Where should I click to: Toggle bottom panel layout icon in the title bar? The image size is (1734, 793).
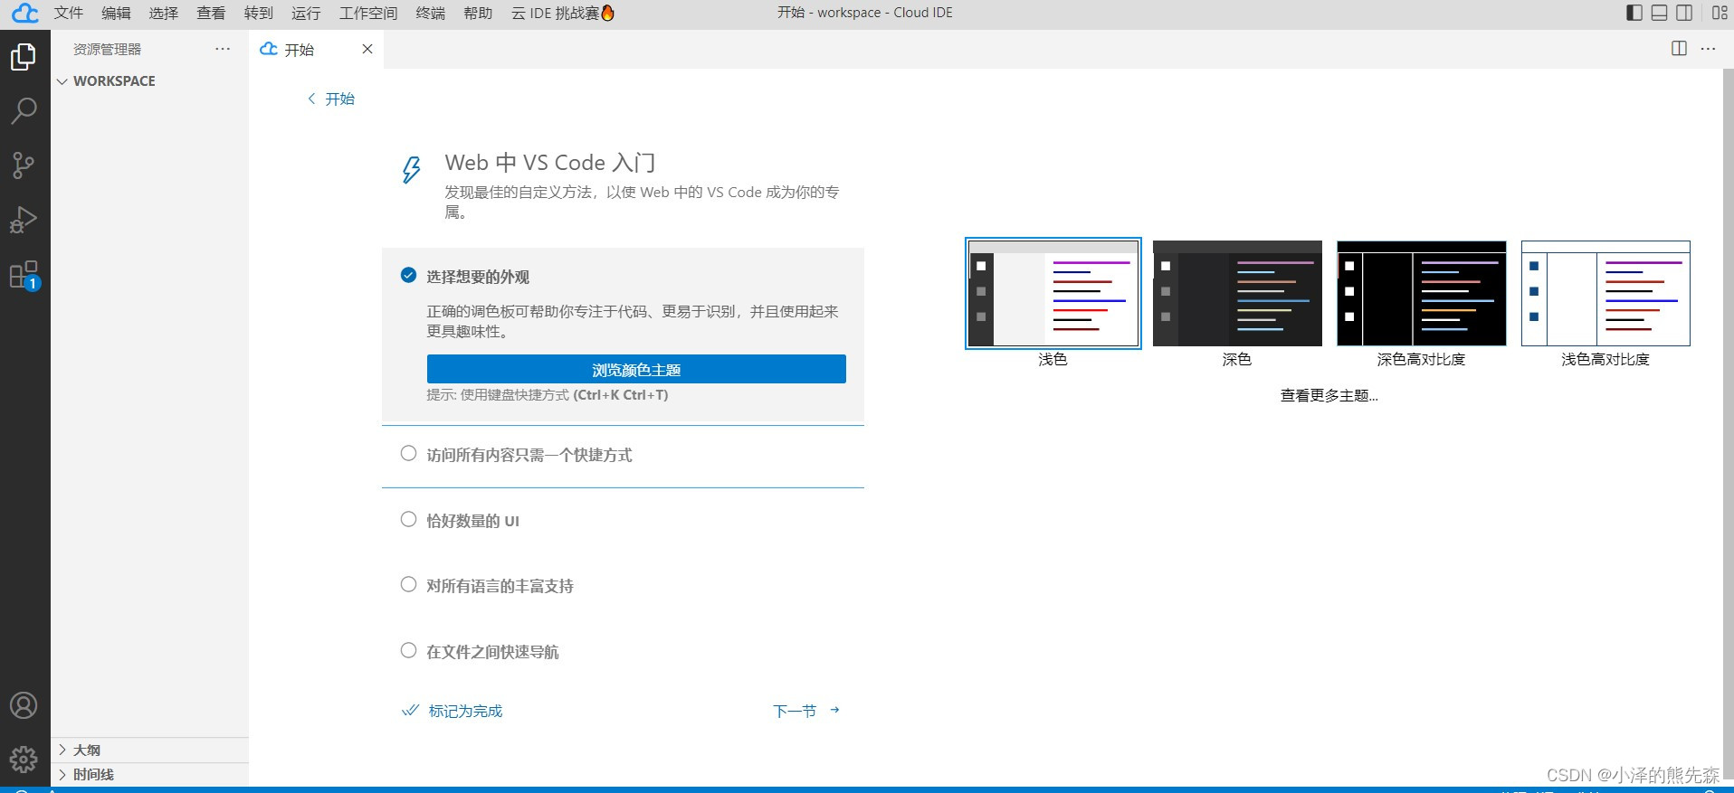1659,13
